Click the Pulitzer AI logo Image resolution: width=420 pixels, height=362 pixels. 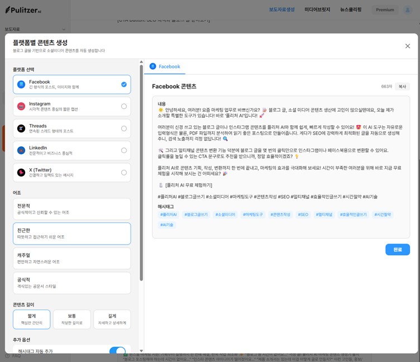tap(23, 10)
